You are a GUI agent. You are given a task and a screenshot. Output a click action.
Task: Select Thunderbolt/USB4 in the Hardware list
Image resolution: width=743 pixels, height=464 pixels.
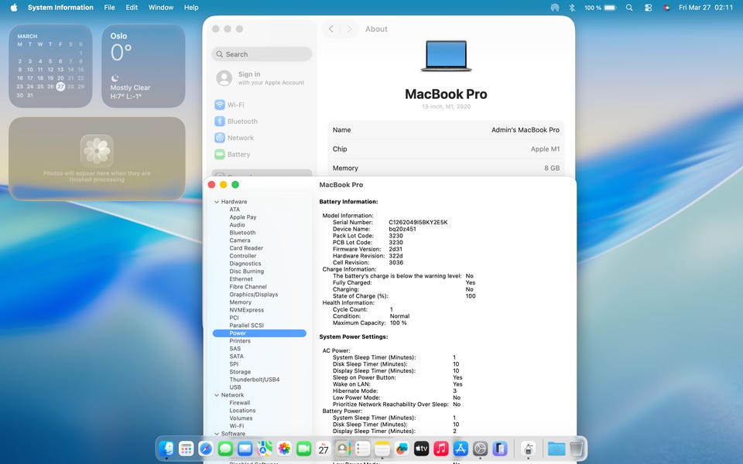255,380
